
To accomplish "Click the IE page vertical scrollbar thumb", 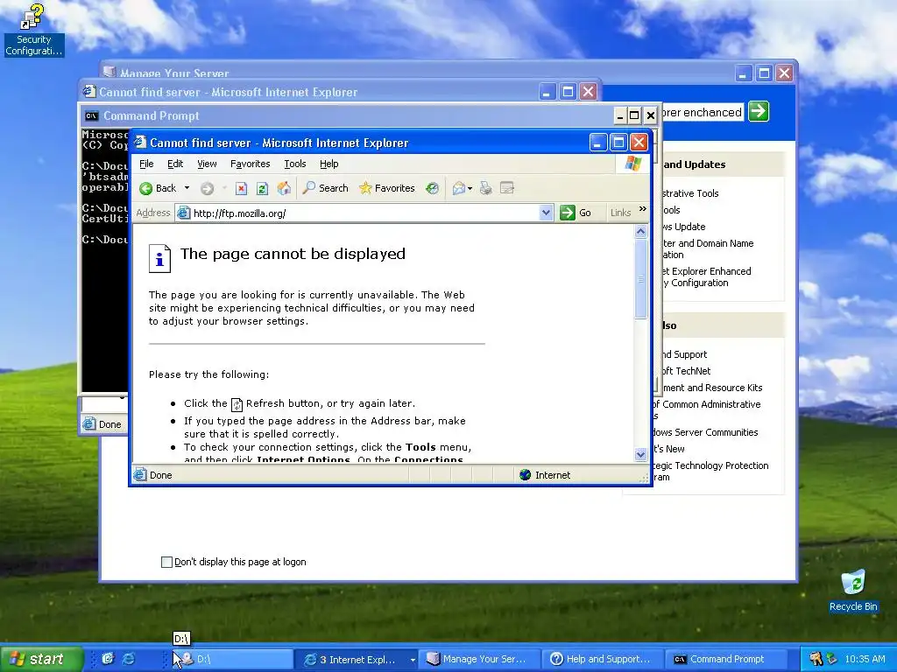I will [640, 279].
